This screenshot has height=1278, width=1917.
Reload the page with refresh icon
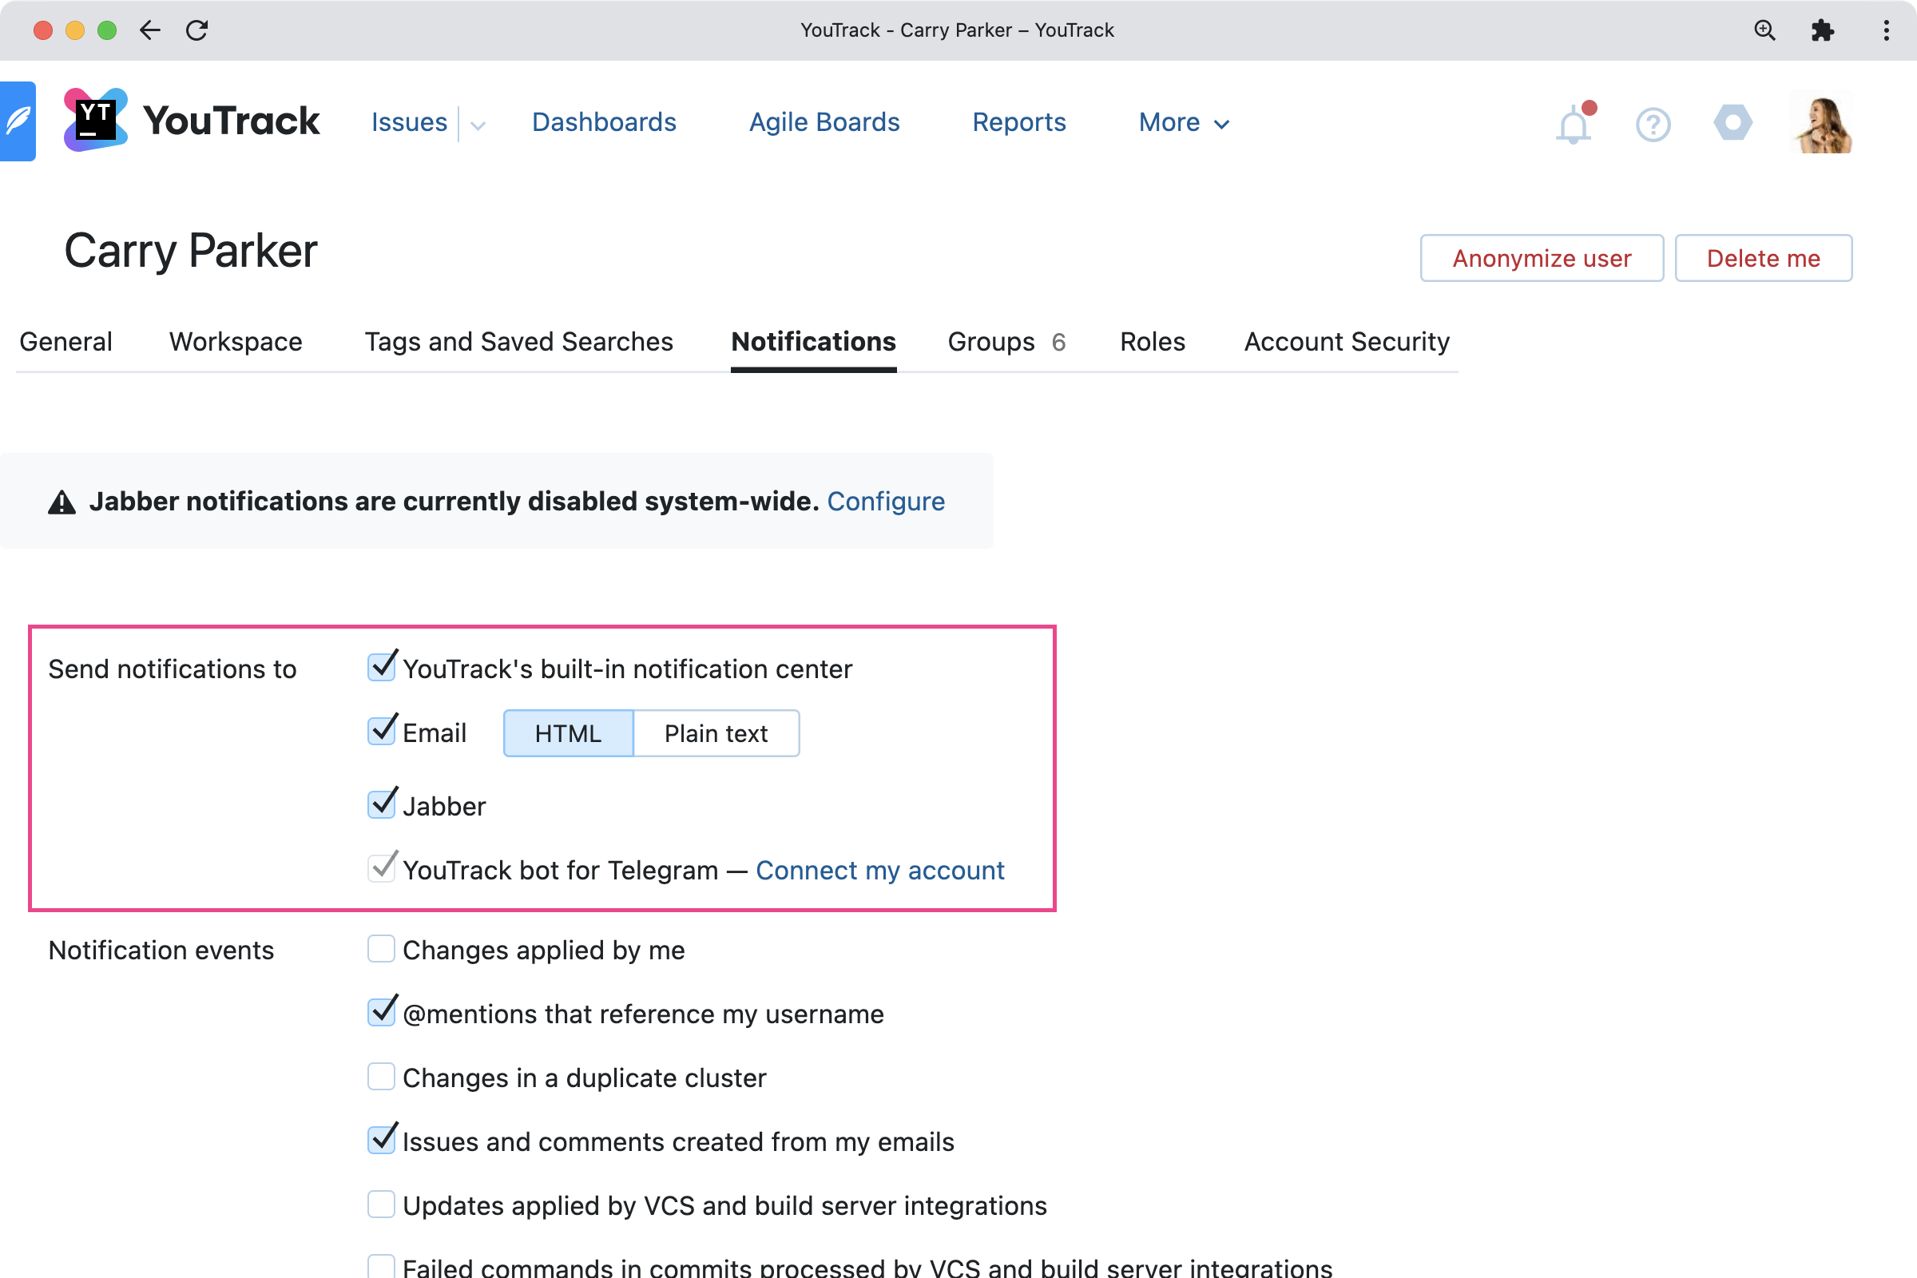(x=197, y=30)
